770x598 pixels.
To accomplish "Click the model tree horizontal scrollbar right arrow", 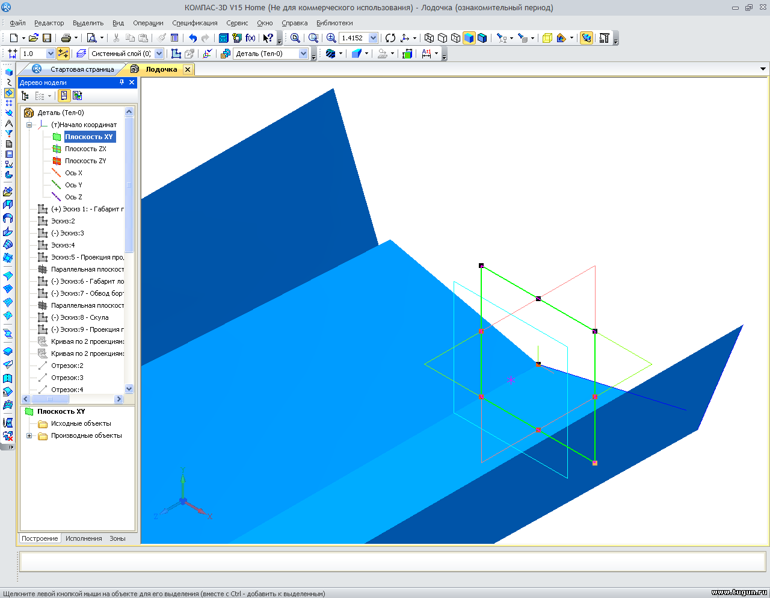I will pos(119,399).
